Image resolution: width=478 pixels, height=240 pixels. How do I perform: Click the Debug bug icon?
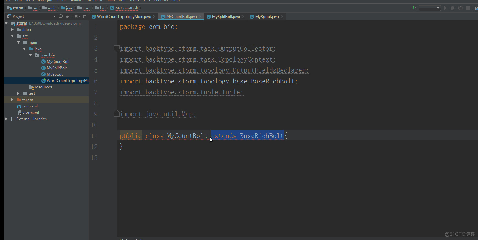click(x=453, y=8)
